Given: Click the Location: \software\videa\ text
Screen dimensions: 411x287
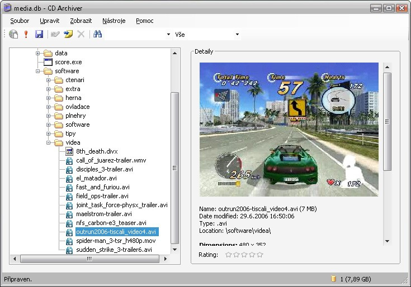Looking at the screenshot, I should click(x=235, y=231).
